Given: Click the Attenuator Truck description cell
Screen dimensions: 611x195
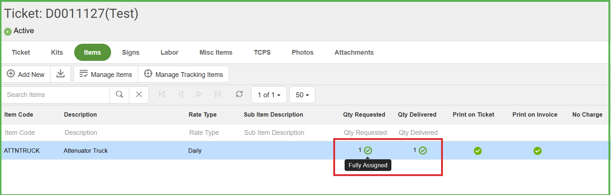Looking at the screenshot, I should [86, 151].
